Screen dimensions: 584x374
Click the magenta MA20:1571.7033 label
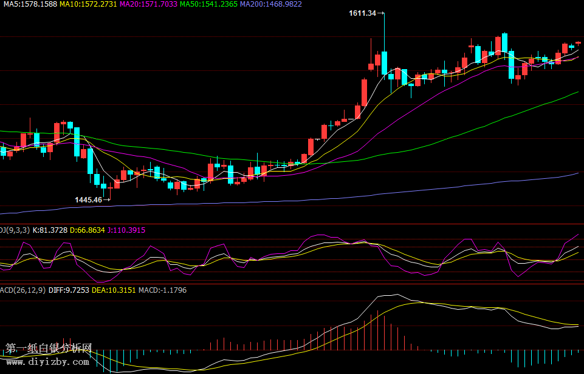[148, 4]
